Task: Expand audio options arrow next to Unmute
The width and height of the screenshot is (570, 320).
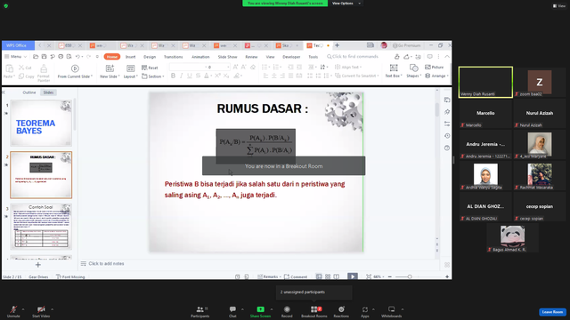Action: [23, 309]
